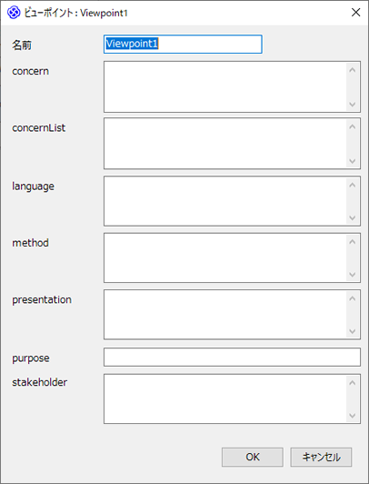Click the キャンセル button

(x=321, y=457)
